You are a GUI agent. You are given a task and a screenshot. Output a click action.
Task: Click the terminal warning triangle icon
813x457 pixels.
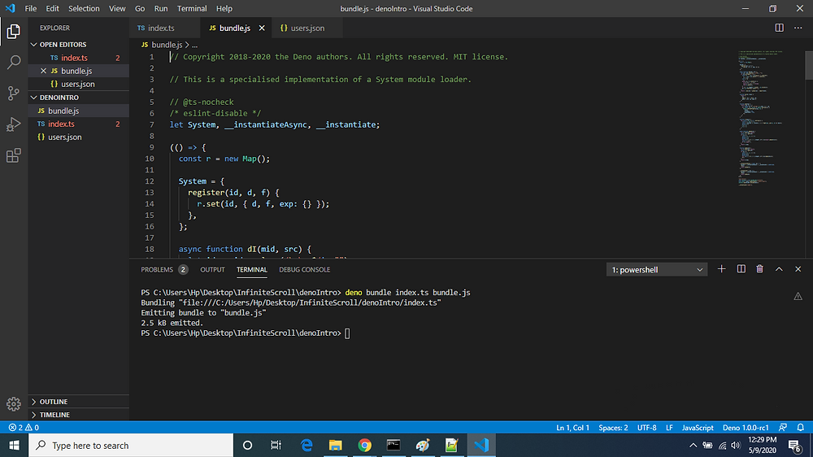(798, 296)
